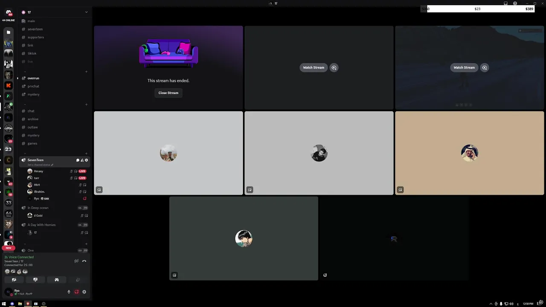Open SevenTeen channel settings gear
Image resolution: width=546 pixels, height=307 pixels.
click(x=86, y=160)
